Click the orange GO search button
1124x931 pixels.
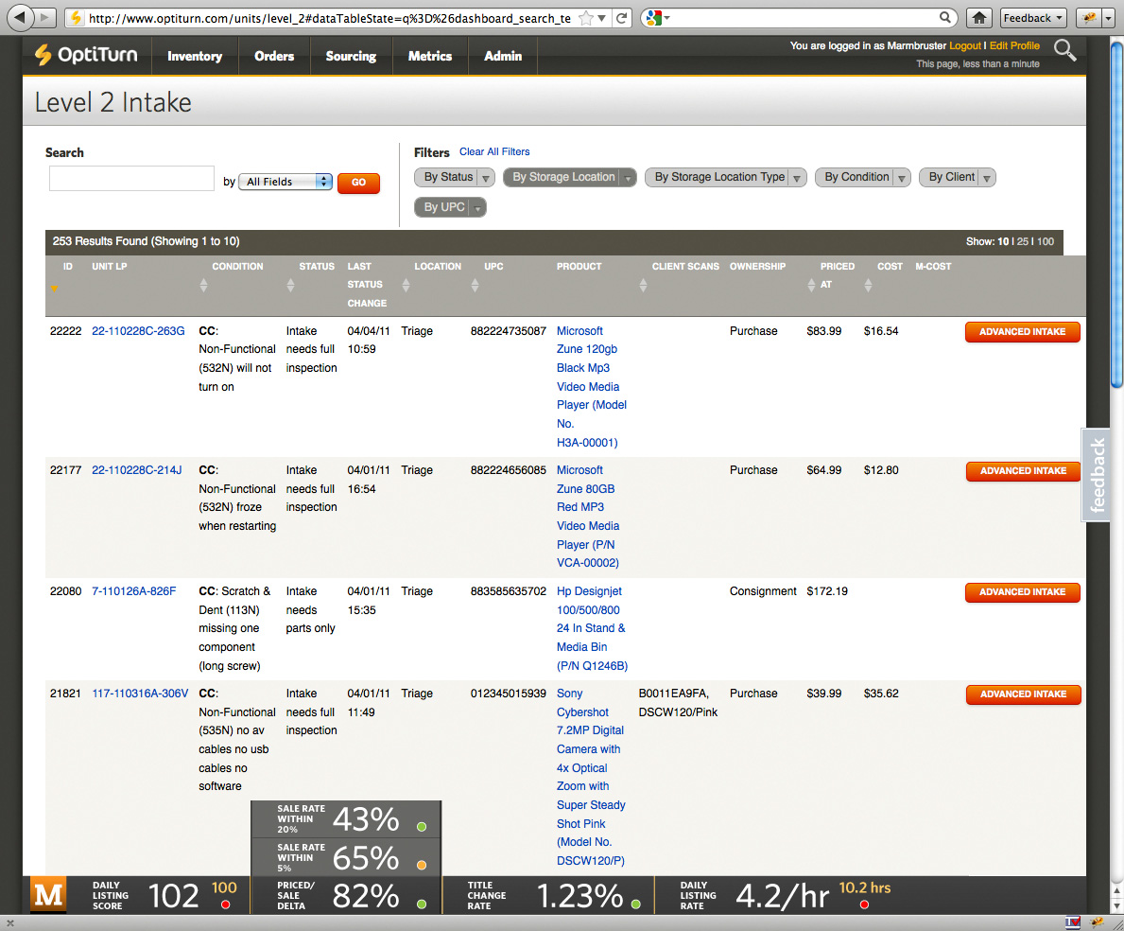point(358,183)
